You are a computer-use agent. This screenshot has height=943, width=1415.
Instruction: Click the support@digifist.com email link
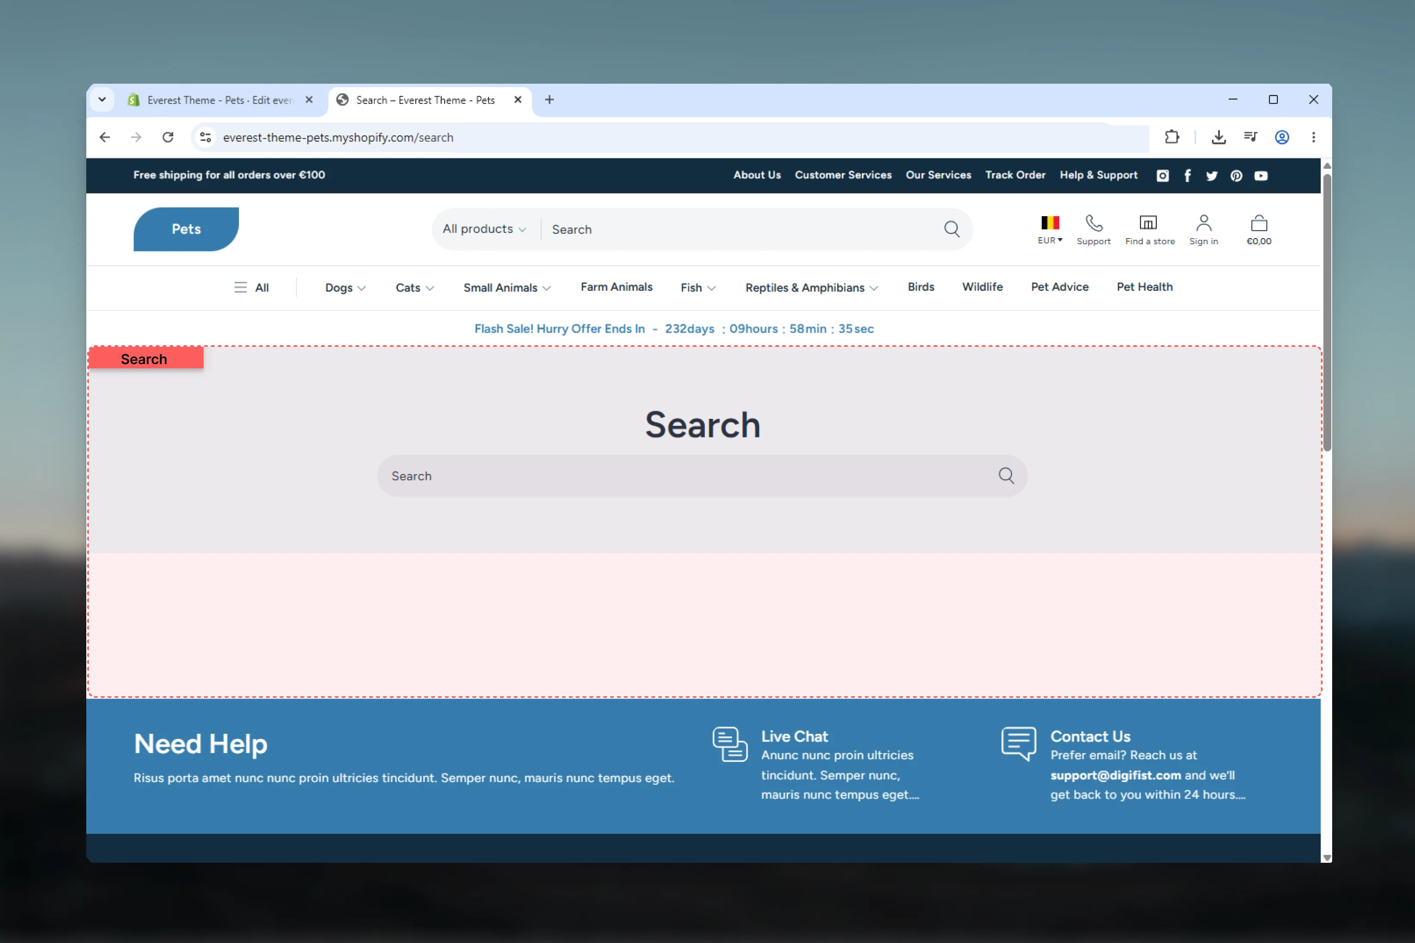(x=1116, y=775)
